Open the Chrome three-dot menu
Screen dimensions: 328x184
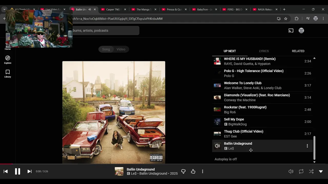pos(323,19)
